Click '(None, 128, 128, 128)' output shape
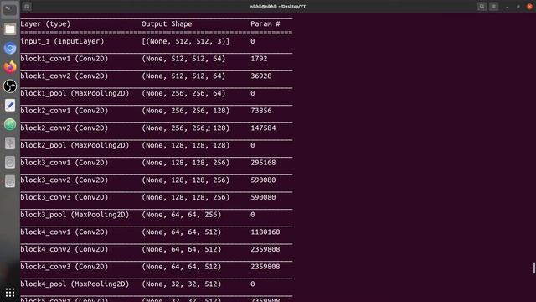 (x=186, y=145)
